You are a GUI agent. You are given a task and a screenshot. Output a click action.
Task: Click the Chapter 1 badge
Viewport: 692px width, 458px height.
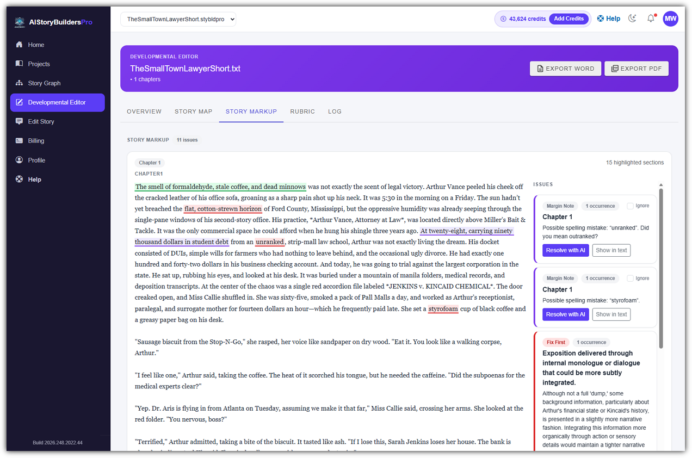tap(150, 163)
